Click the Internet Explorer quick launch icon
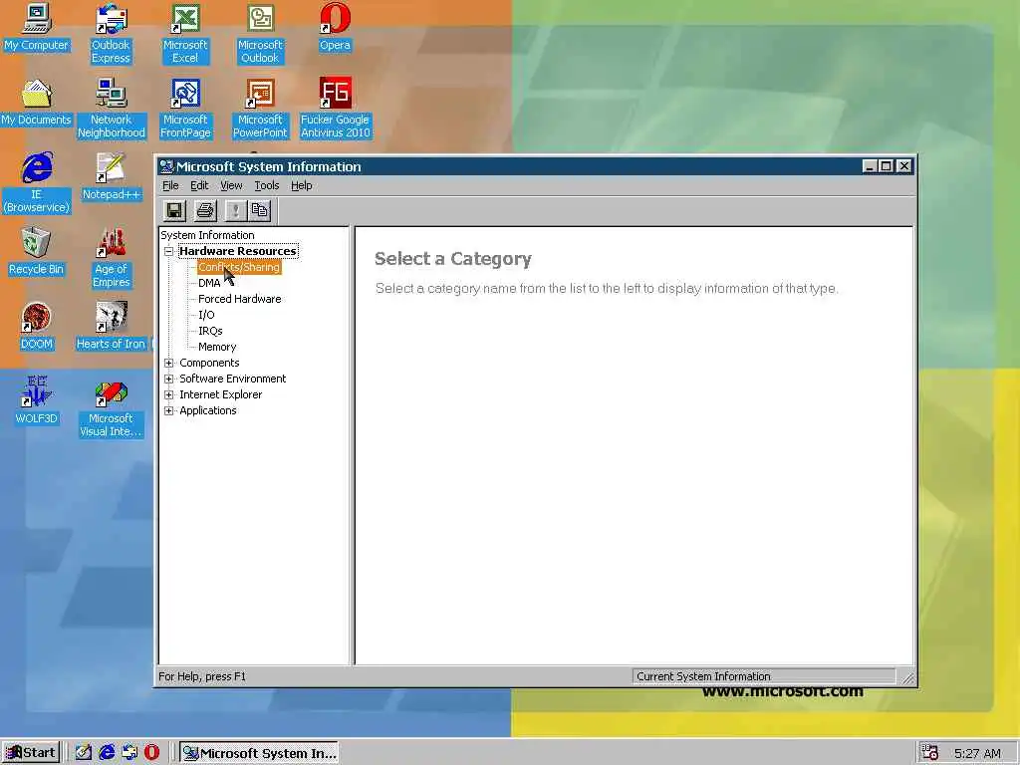Image resolution: width=1020 pixels, height=765 pixels. point(107,753)
